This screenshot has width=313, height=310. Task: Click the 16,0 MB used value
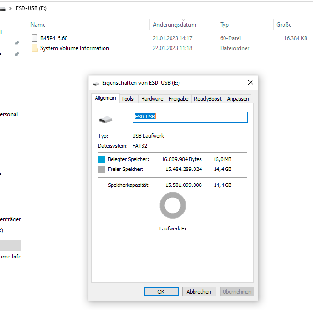(x=222, y=159)
